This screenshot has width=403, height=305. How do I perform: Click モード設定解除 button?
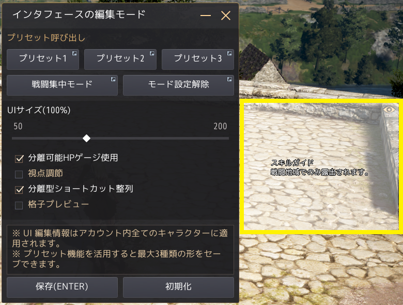click(x=178, y=85)
